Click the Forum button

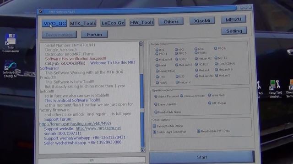point(94,35)
